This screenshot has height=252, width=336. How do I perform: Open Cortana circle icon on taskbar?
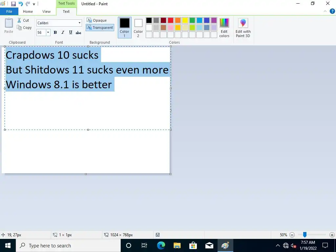pos(128,245)
